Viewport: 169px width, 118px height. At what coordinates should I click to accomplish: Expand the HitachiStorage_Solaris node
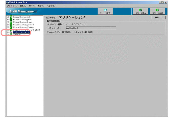pos(8,25)
